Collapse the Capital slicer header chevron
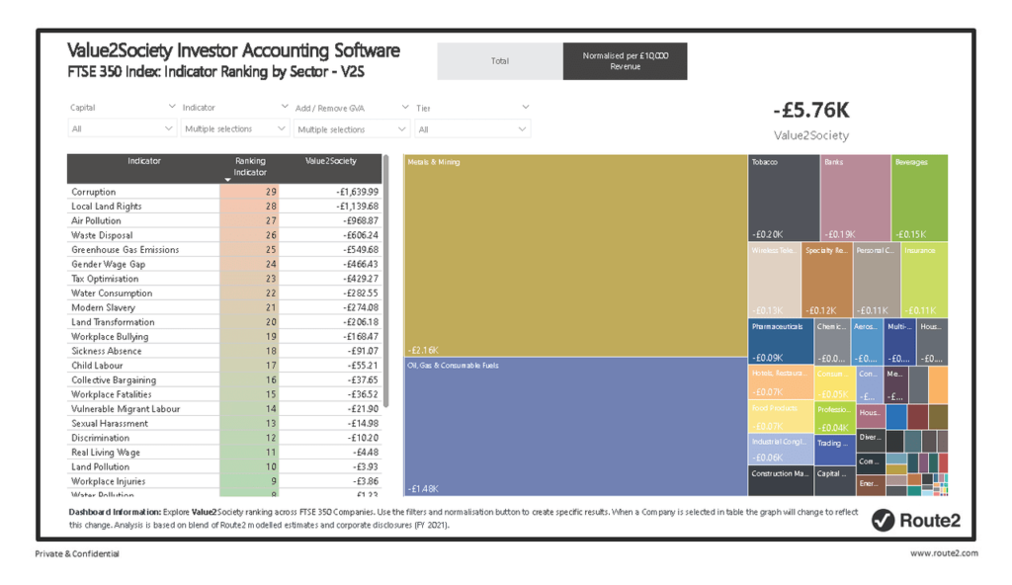 [x=172, y=107]
